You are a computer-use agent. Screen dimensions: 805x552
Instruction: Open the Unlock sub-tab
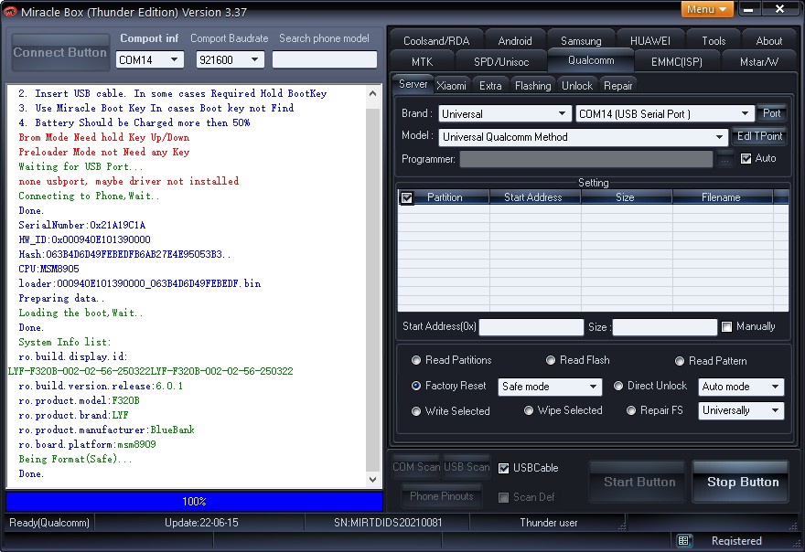point(577,86)
